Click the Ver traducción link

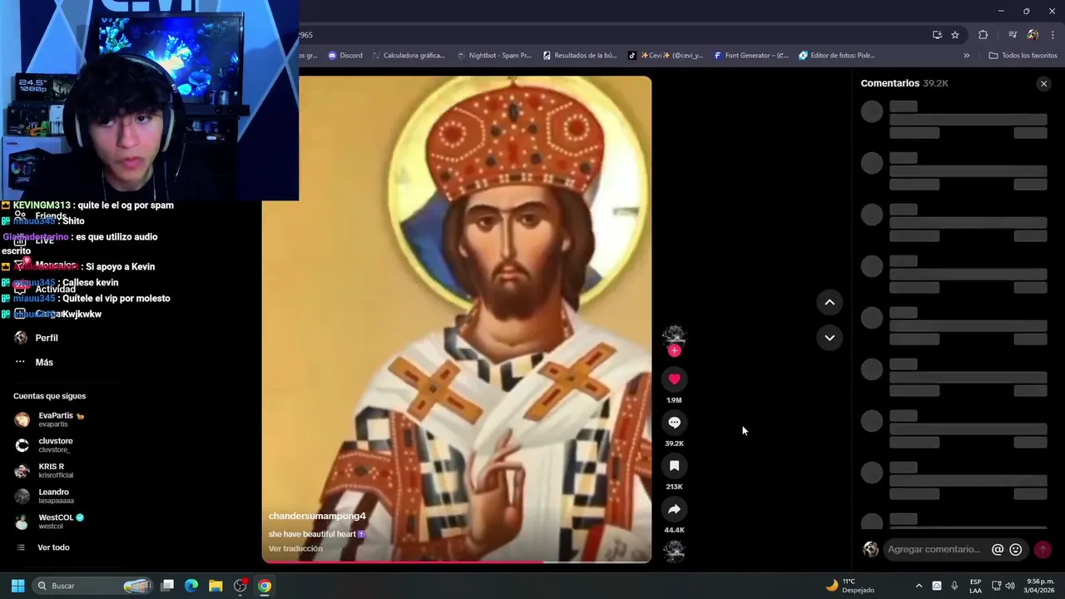(x=295, y=549)
